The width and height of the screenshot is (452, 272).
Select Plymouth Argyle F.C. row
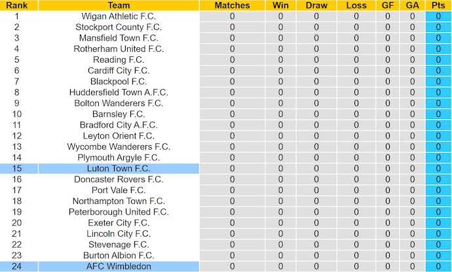click(x=119, y=158)
